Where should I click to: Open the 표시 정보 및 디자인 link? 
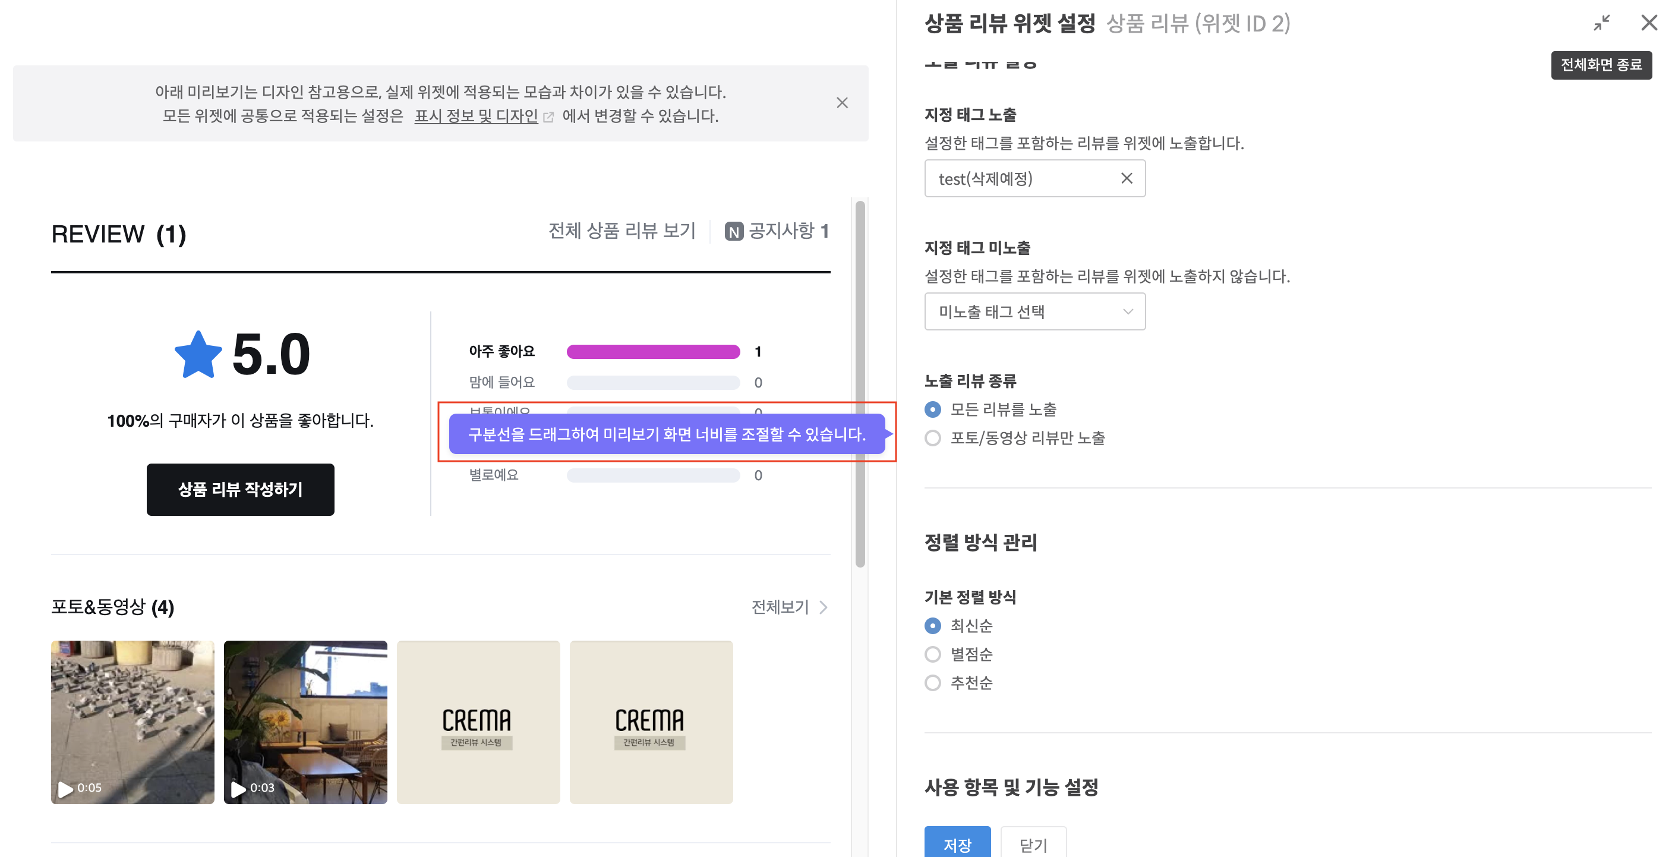pos(477,116)
